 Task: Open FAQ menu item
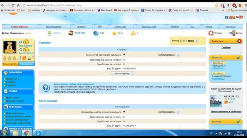pyautogui.click(x=100, y=26)
